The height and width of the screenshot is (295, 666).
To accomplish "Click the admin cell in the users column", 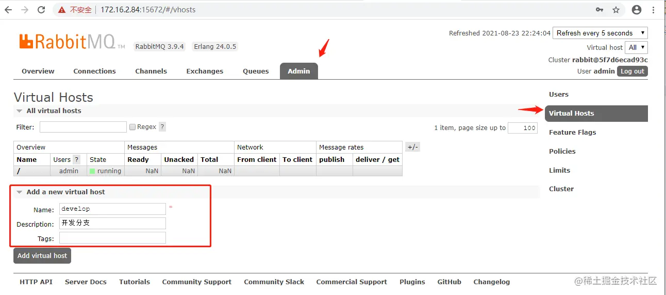I will [x=69, y=171].
